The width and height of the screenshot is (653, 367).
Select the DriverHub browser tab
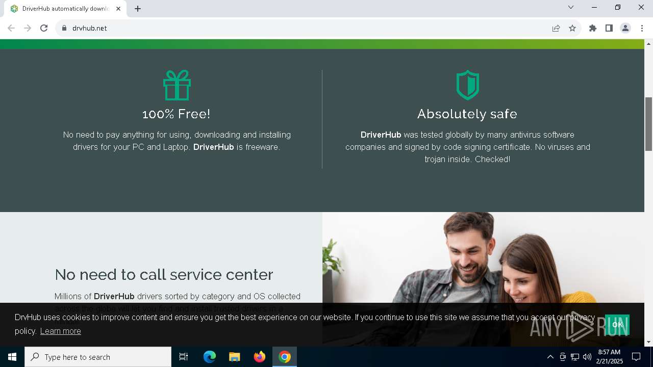(65, 9)
